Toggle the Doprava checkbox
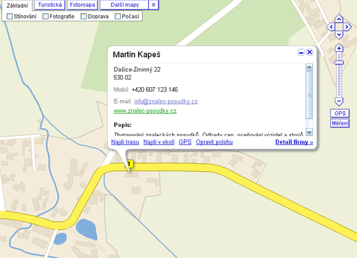 (x=84, y=16)
